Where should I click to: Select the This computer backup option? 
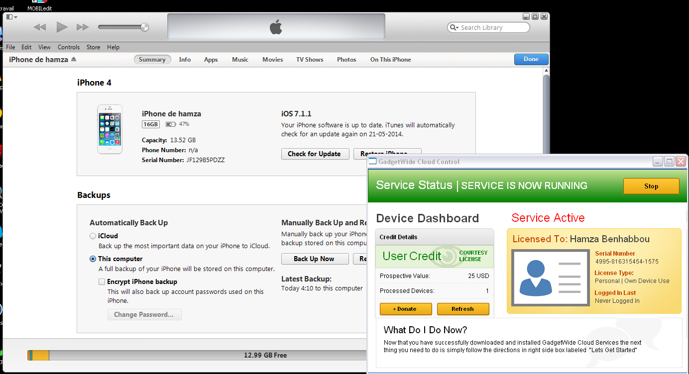[93, 259]
